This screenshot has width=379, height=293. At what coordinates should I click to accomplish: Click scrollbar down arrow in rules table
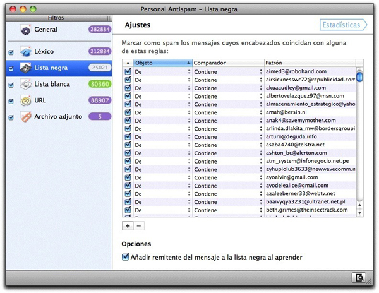pos(359,213)
